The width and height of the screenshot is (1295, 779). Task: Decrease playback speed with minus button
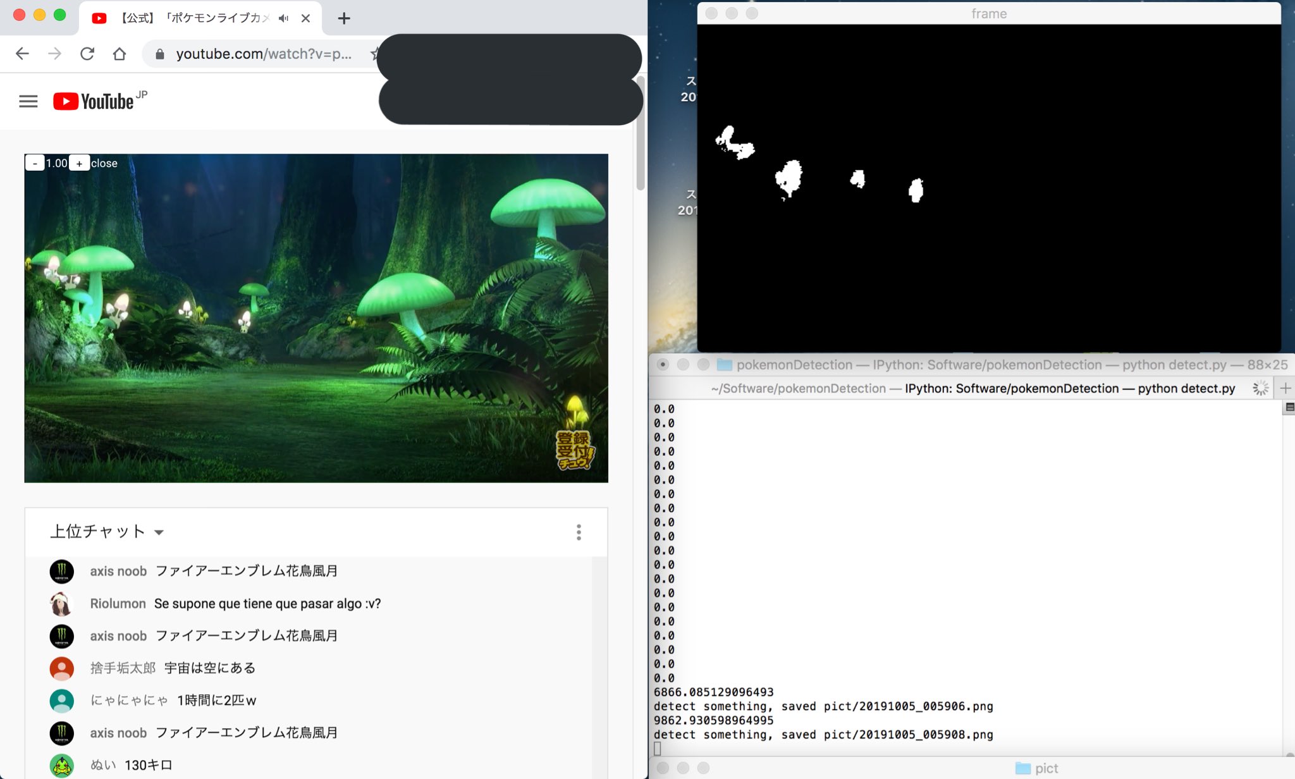click(x=35, y=163)
